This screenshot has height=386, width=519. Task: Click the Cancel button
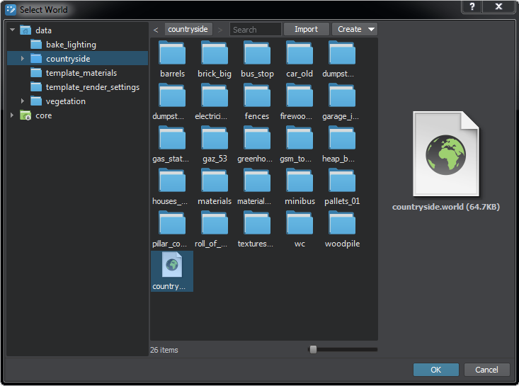(486, 370)
